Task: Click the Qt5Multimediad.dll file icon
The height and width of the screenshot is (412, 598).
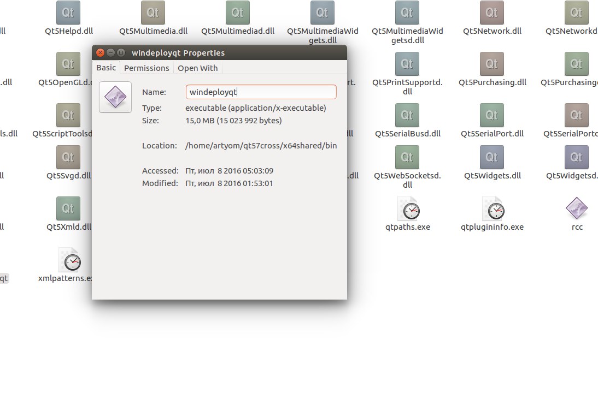Action: pos(238,13)
